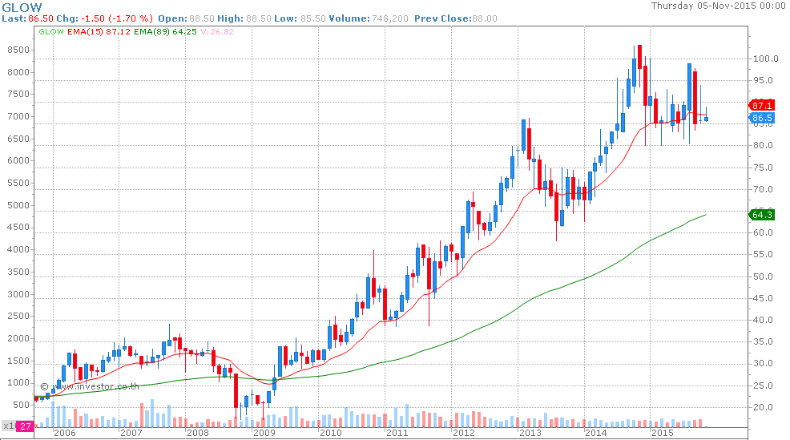Click the 2013 year label
This screenshot has height=440, width=790.
(x=530, y=433)
